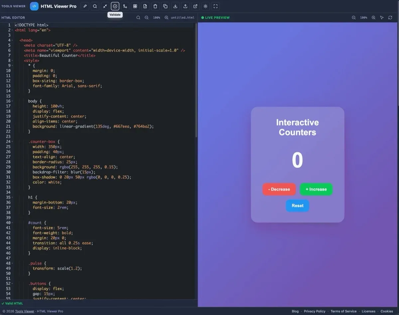Click the green Increase button in preview
This screenshot has height=315, width=399.
[x=316, y=189]
